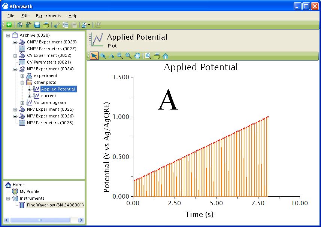Click the greyed-out paste icon

pos(74,25)
